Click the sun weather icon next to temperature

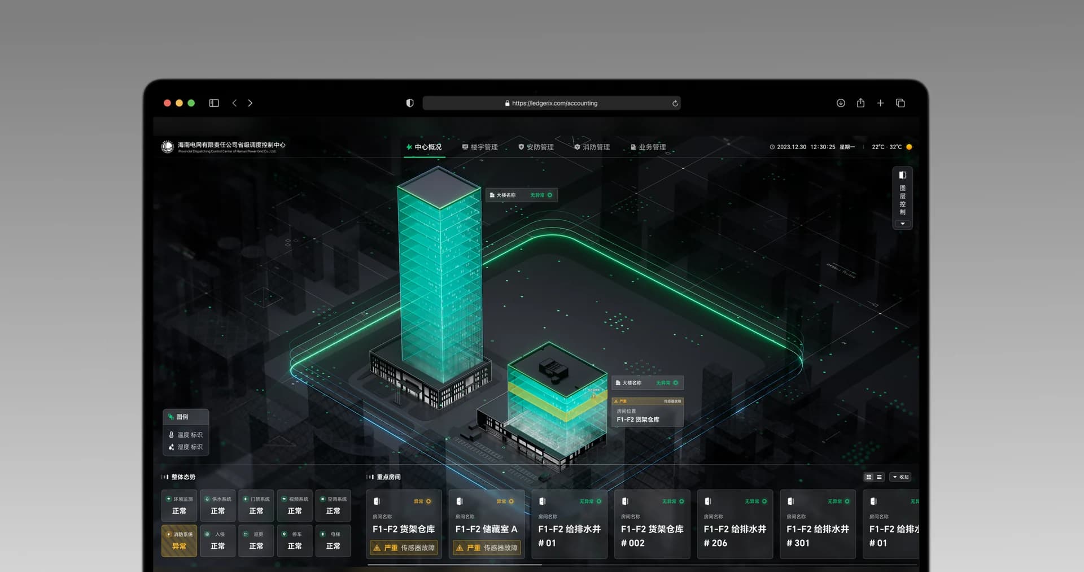pyautogui.click(x=909, y=147)
